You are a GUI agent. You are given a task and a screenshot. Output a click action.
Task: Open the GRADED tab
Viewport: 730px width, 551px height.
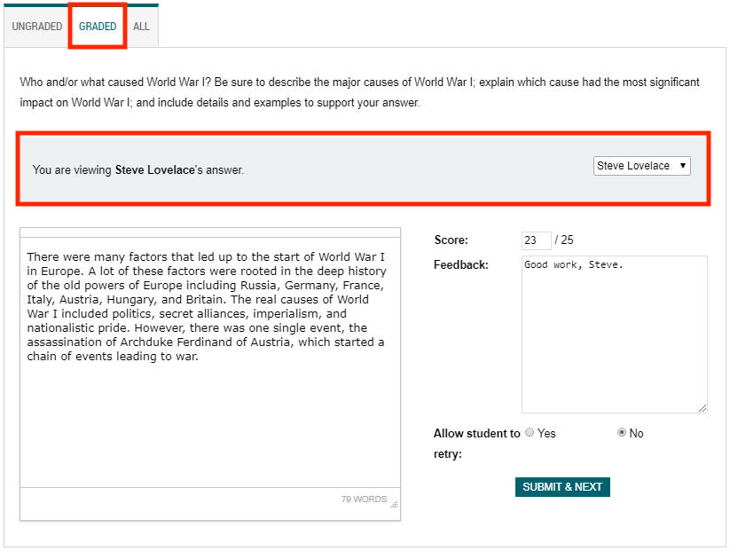(98, 27)
